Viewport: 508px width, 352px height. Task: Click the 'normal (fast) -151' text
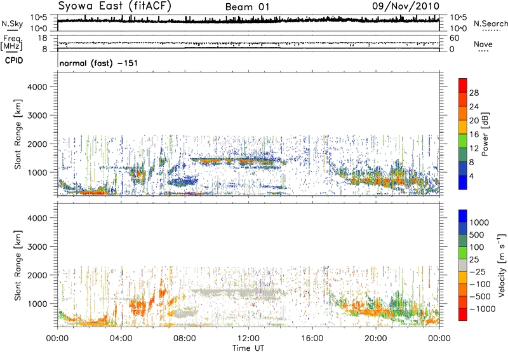(99, 63)
